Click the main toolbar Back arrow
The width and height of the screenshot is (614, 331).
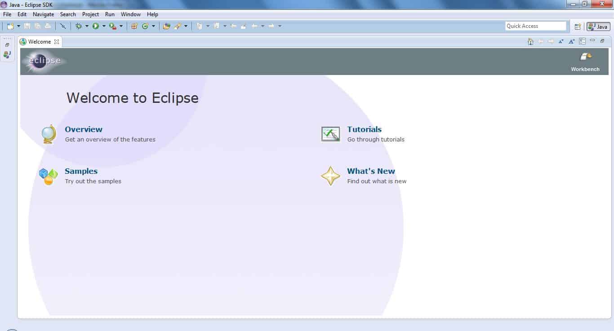click(x=255, y=26)
